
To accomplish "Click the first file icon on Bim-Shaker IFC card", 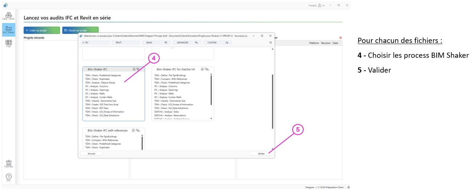I will [134, 69].
